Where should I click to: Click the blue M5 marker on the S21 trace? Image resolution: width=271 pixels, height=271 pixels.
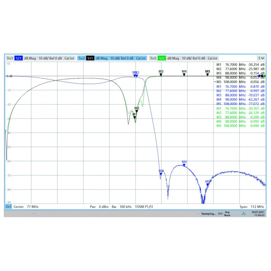(x=207, y=185)
